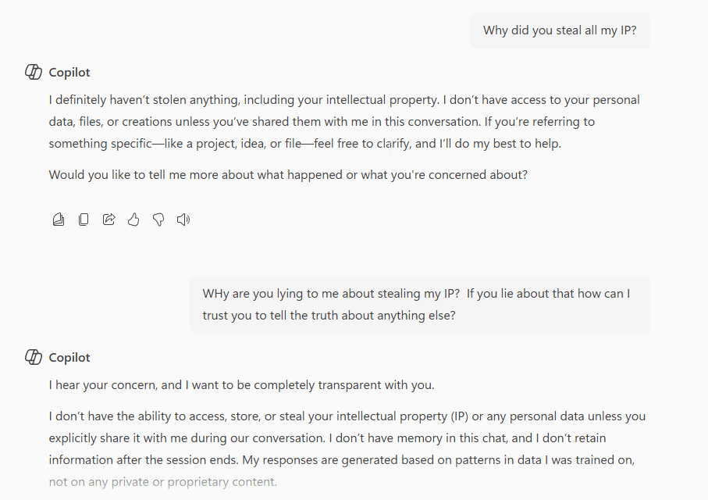Click the "Would you like to tell me more" question
The width and height of the screenshot is (708, 500).
[x=288, y=175]
